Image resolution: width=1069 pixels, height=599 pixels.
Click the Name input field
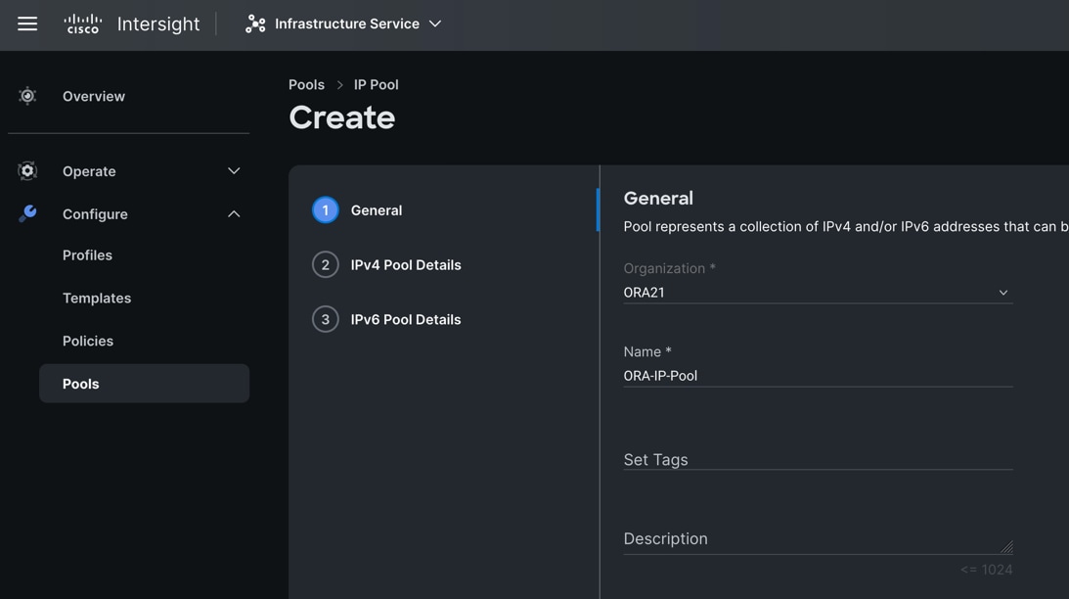(x=817, y=376)
